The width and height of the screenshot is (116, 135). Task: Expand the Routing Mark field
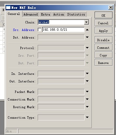coord(87,107)
